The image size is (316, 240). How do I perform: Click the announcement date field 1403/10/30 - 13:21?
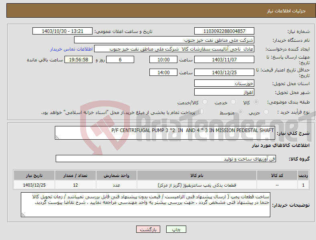click(x=62, y=31)
